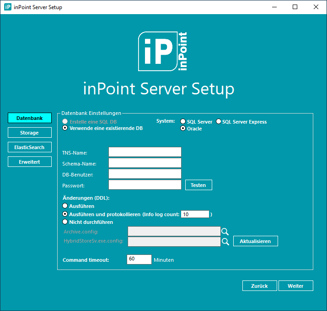Viewport: 327px width, 311px height.
Task: Click the Command timeout minutes field
Action: [139, 259]
